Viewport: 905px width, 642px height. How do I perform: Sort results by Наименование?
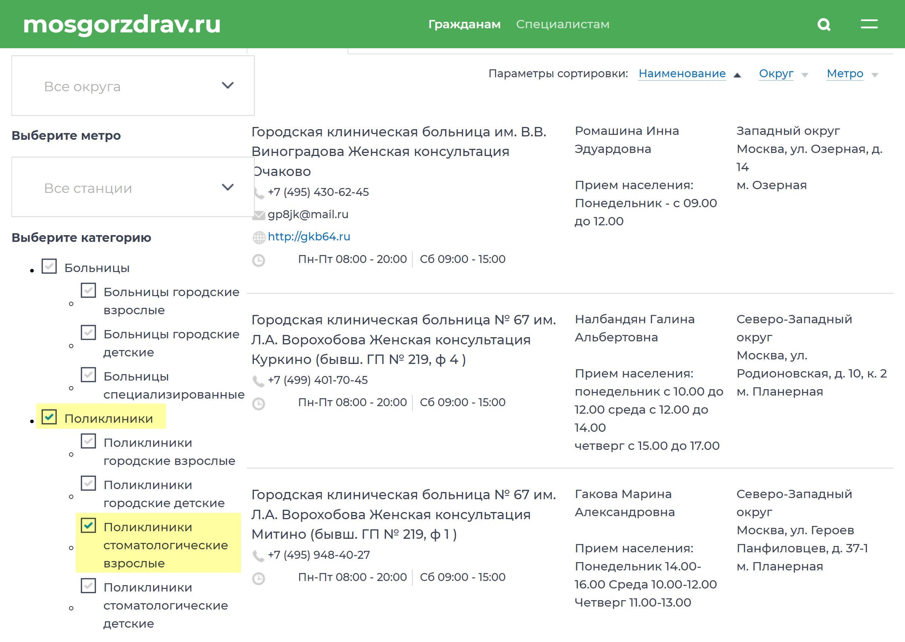(682, 73)
